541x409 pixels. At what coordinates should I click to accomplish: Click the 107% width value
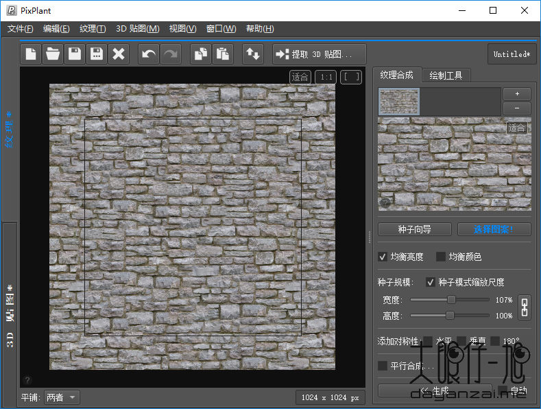(504, 300)
